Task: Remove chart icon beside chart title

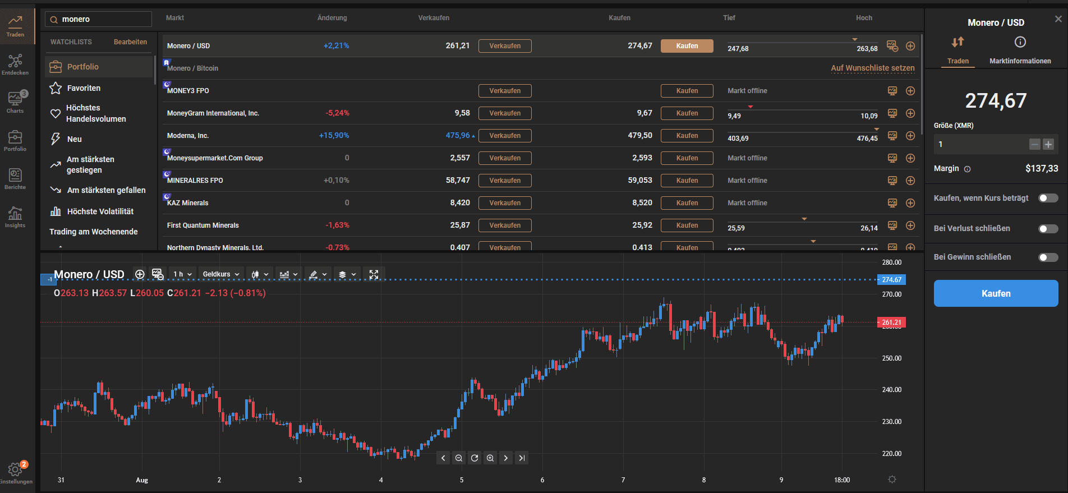Action: pyautogui.click(x=158, y=274)
